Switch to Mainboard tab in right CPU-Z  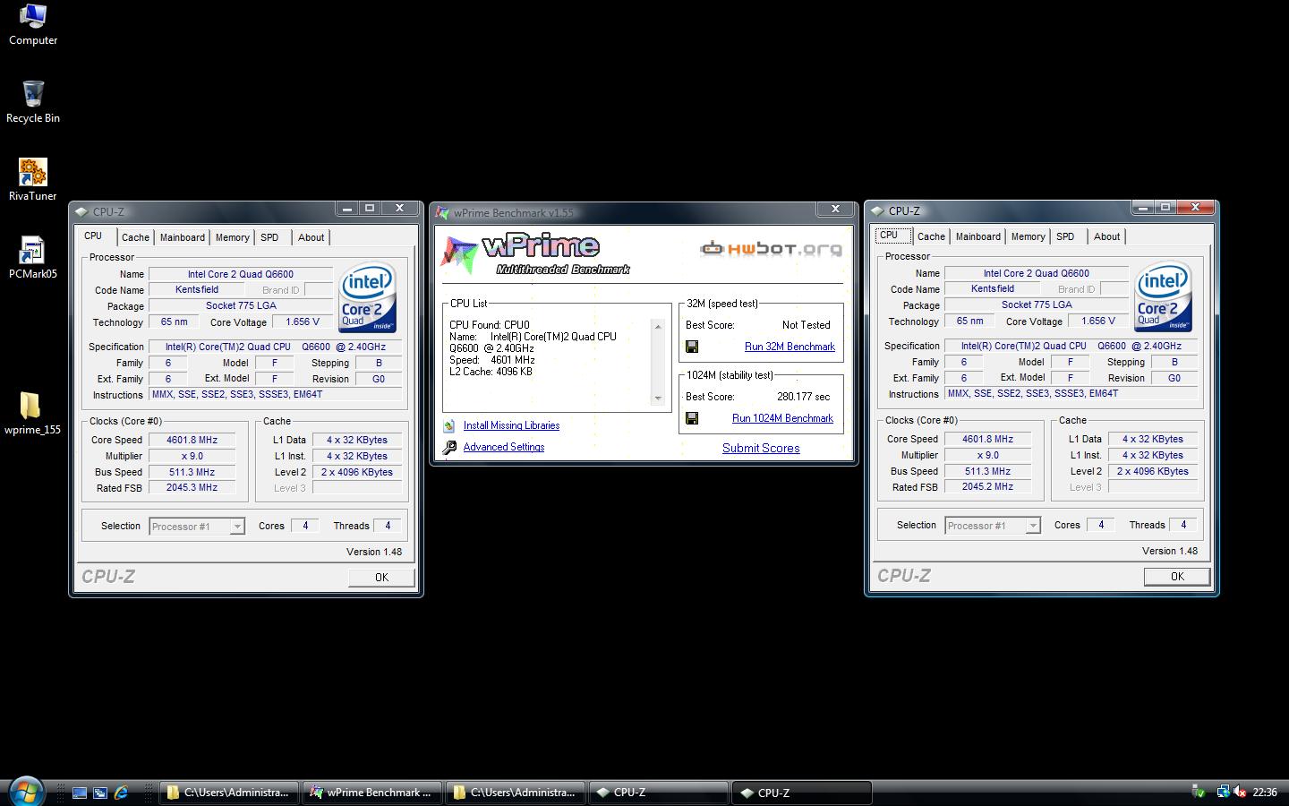click(x=978, y=236)
